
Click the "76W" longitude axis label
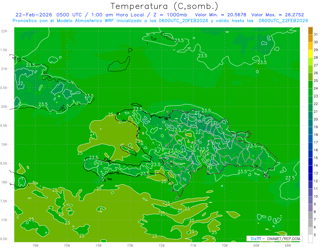(x=35, y=246)
